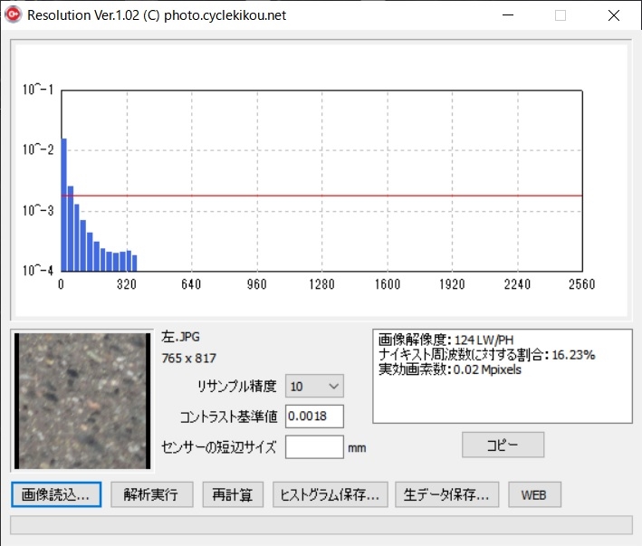Open the WEB button link
This screenshot has width=642, height=546.
click(534, 494)
